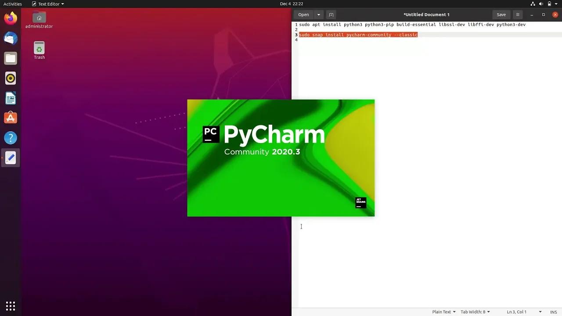Toggle INS insert mode in status bar
Viewport: 562px width, 316px height.
click(x=554, y=312)
